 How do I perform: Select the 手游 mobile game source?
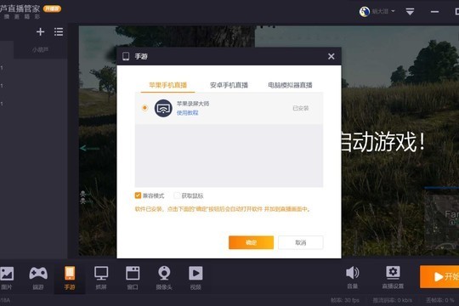(x=70, y=278)
